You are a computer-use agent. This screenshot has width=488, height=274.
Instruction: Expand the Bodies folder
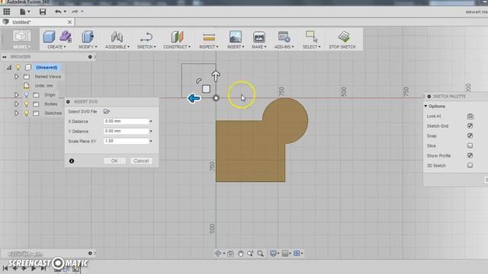16,104
